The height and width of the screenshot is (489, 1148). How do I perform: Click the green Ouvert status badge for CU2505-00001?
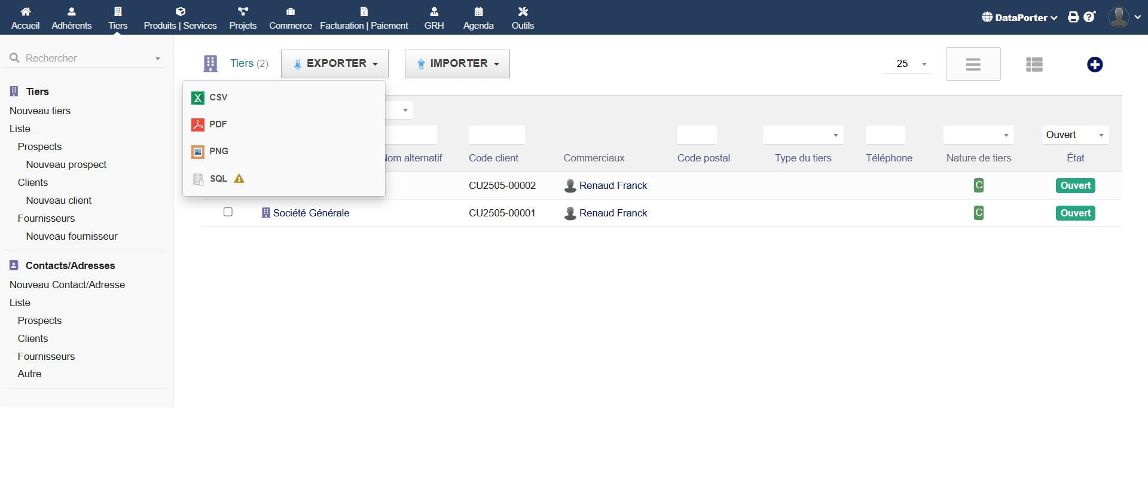click(x=1075, y=213)
